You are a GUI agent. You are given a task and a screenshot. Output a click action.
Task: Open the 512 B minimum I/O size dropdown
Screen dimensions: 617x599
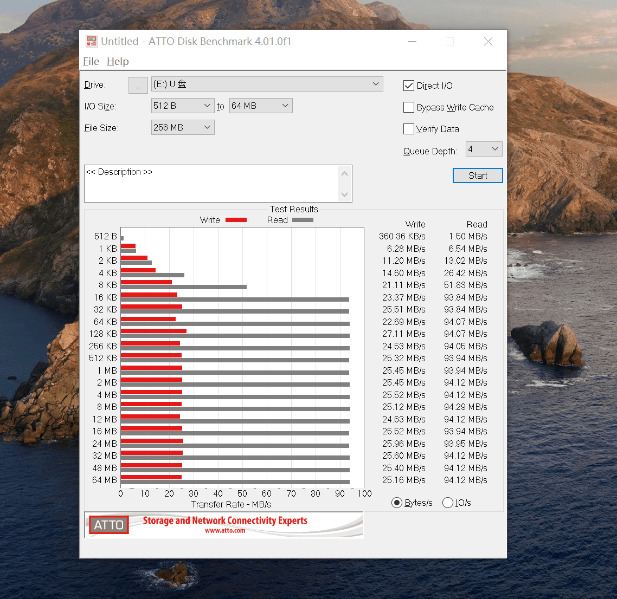[183, 106]
